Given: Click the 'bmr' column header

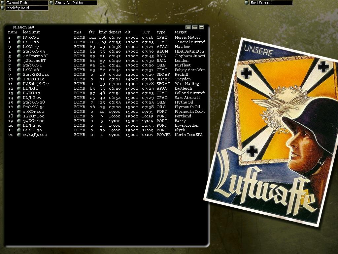Looking at the screenshot, I should pyautogui.click(x=103, y=32).
